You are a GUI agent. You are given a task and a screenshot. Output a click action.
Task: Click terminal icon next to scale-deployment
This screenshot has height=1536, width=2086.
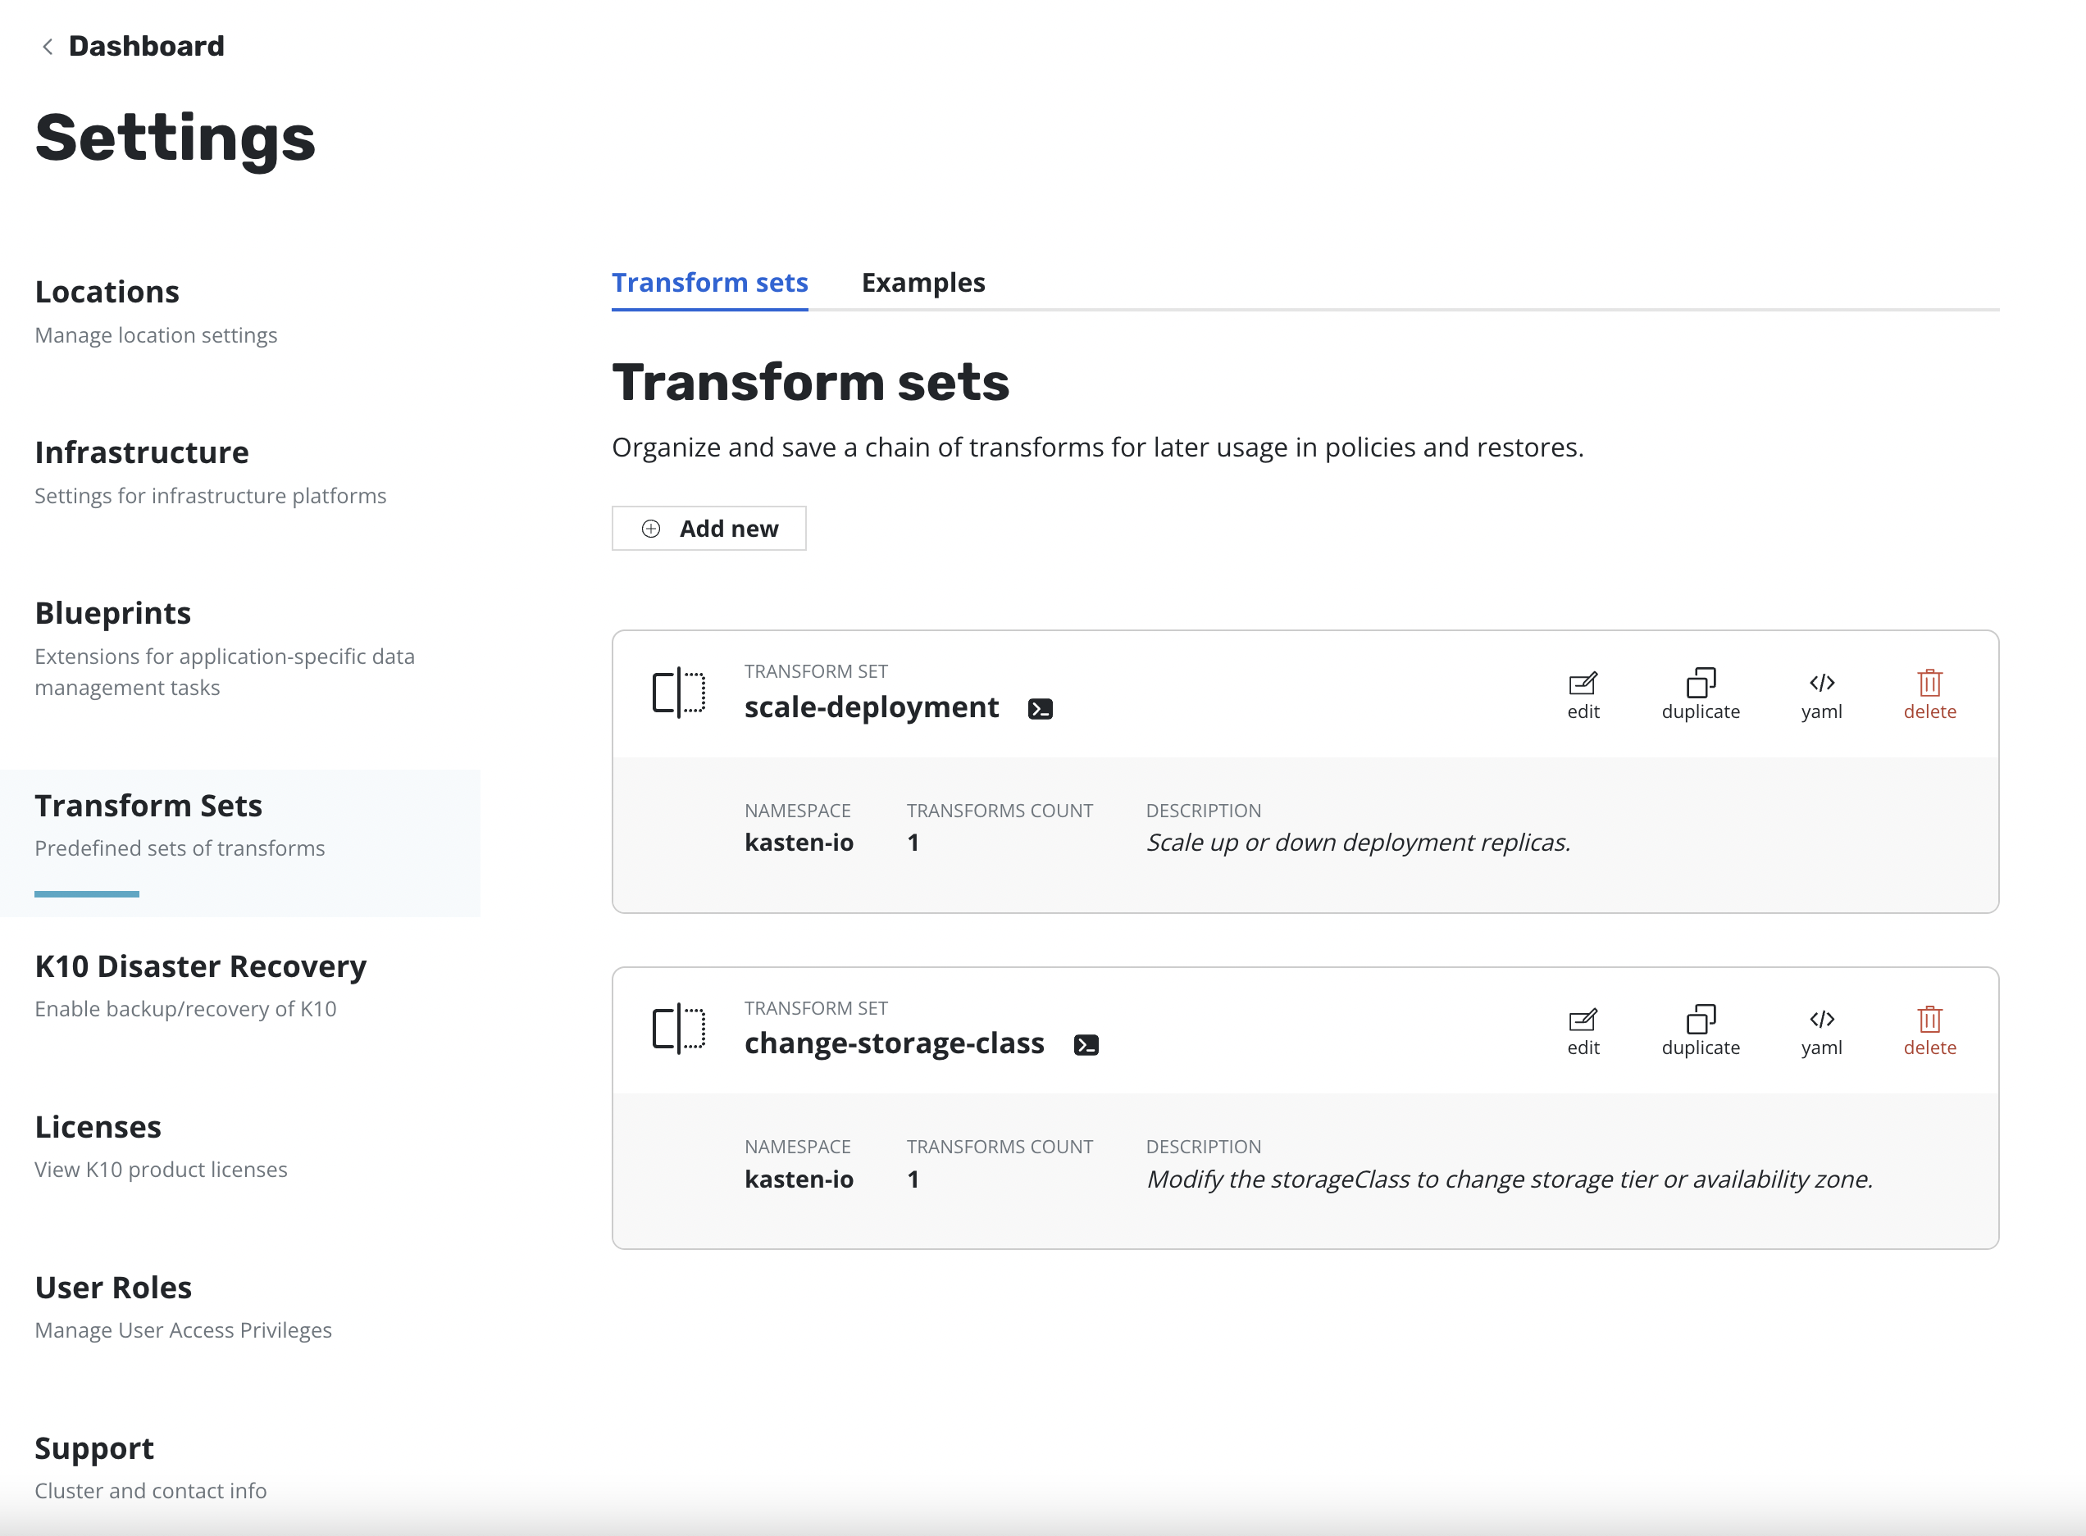pos(1040,710)
